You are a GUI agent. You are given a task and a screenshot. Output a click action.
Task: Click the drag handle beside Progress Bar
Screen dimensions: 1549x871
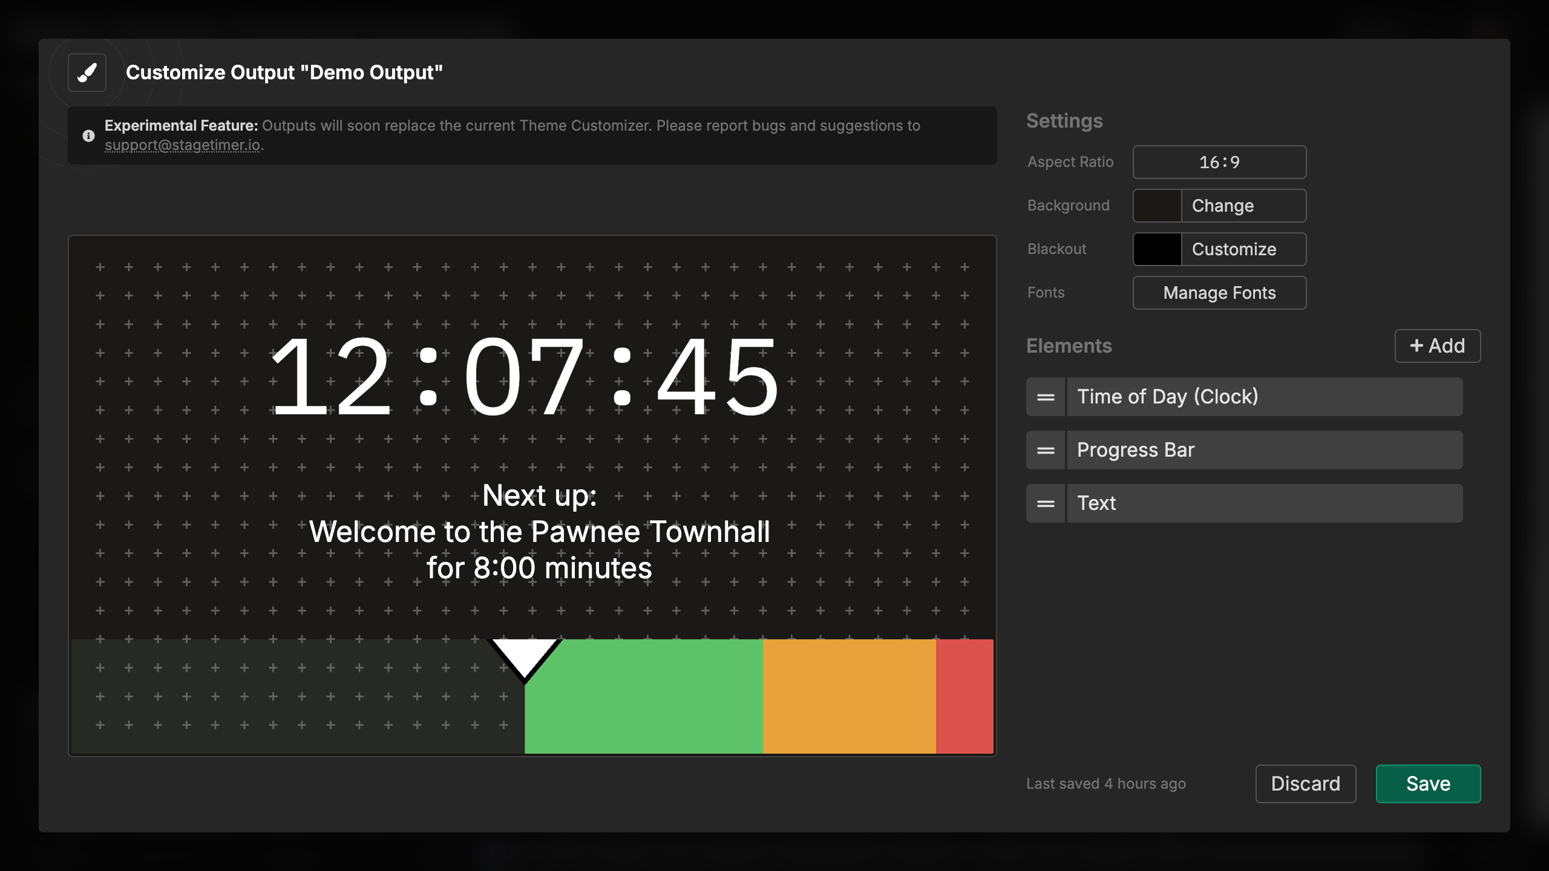[1045, 449]
